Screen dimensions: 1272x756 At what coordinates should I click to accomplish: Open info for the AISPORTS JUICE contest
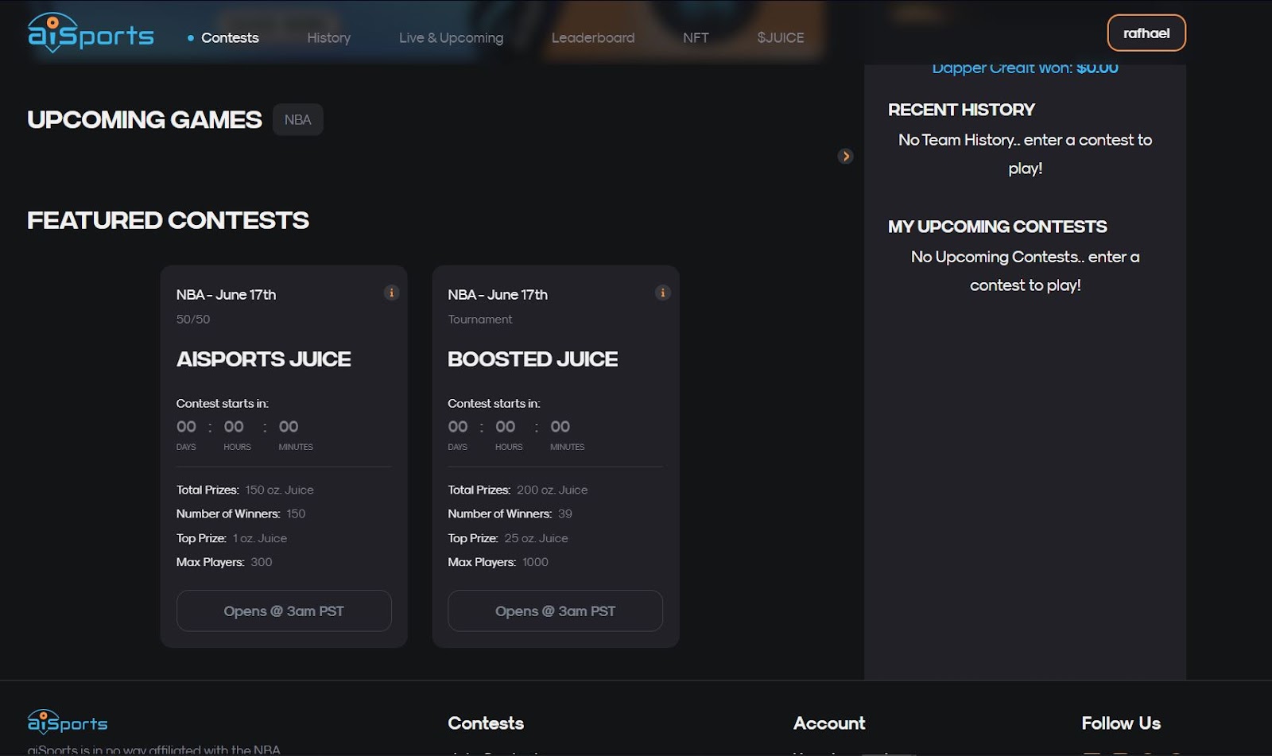391,293
